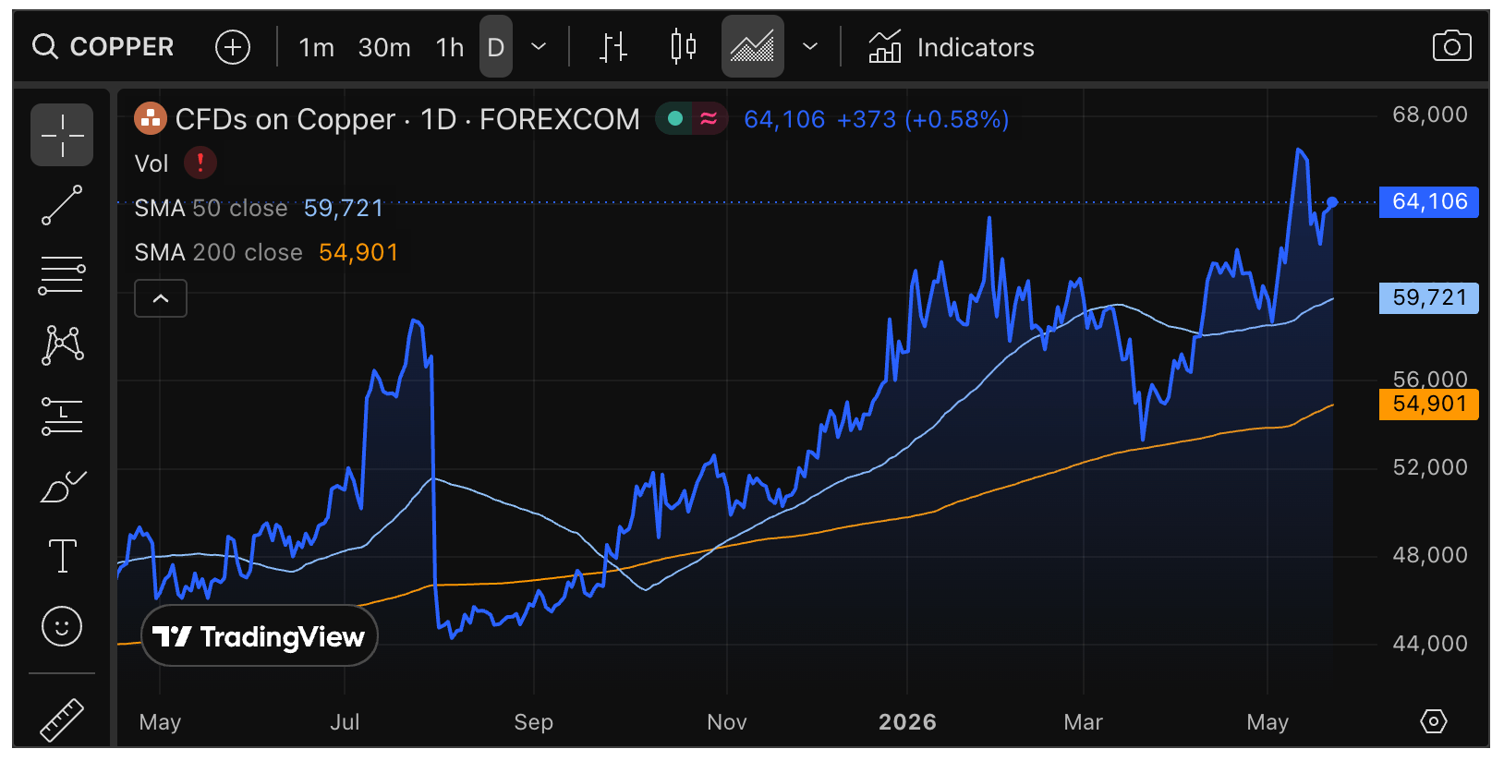This screenshot has height=761, width=1504.
Task: Select the ruler measure tool
Action: tap(62, 720)
